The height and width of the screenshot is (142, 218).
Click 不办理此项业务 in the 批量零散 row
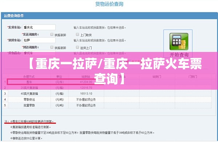coord(86,105)
